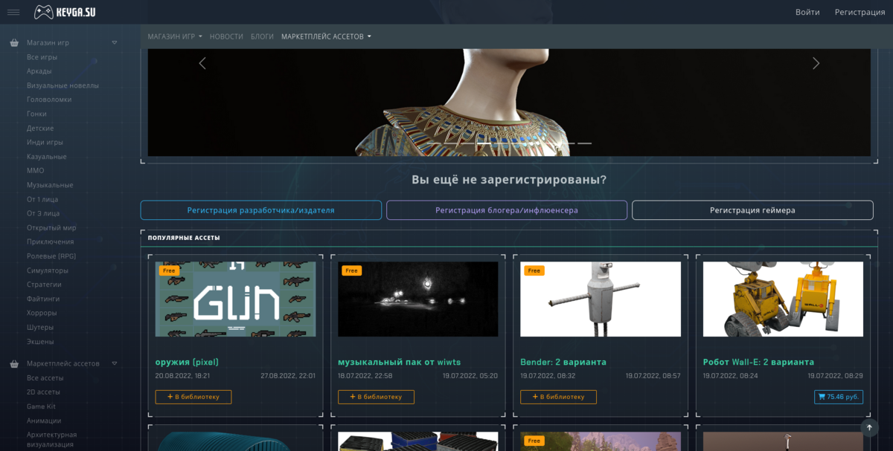This screenshot has width=893, height=451.
Task: Open the МАГАЗИН ИГР dropdown in top nav
Action: point(175,36)
